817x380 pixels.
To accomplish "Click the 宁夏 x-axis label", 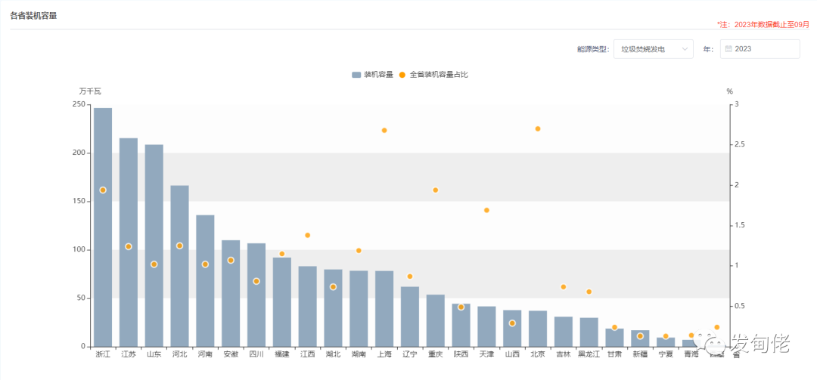I will pyautogui.click(x=666, y=354).
